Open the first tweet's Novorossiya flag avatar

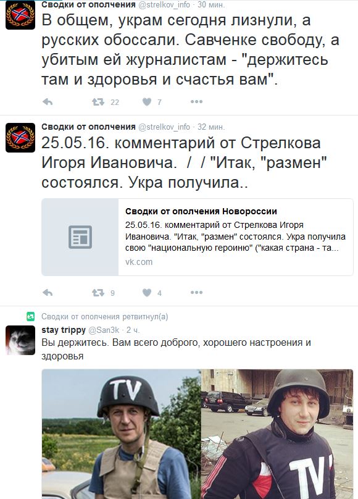coord(20,15)
